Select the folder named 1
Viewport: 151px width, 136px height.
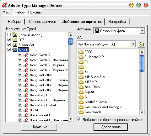click(86, 67)
